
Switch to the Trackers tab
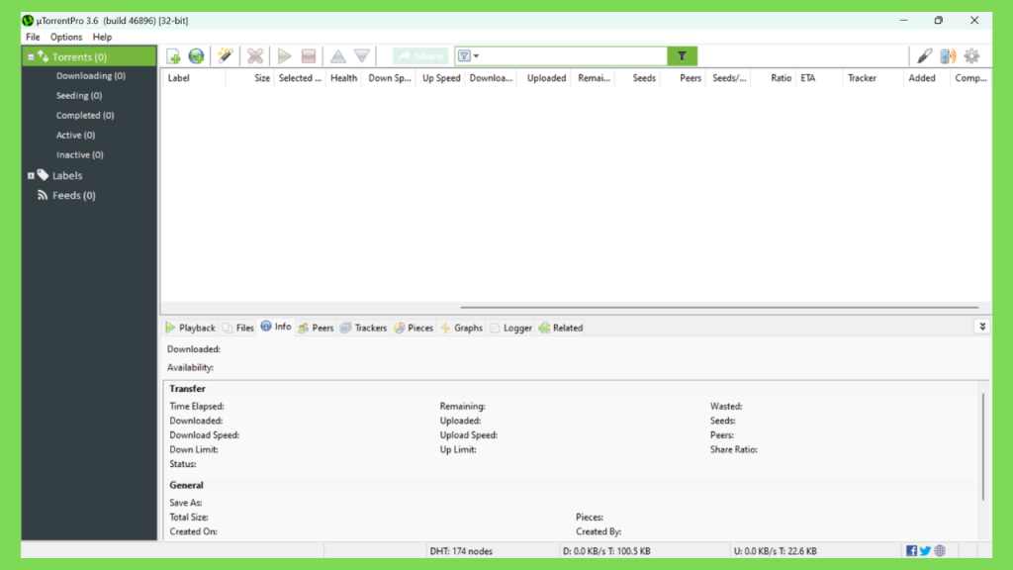tap(363, 328)
